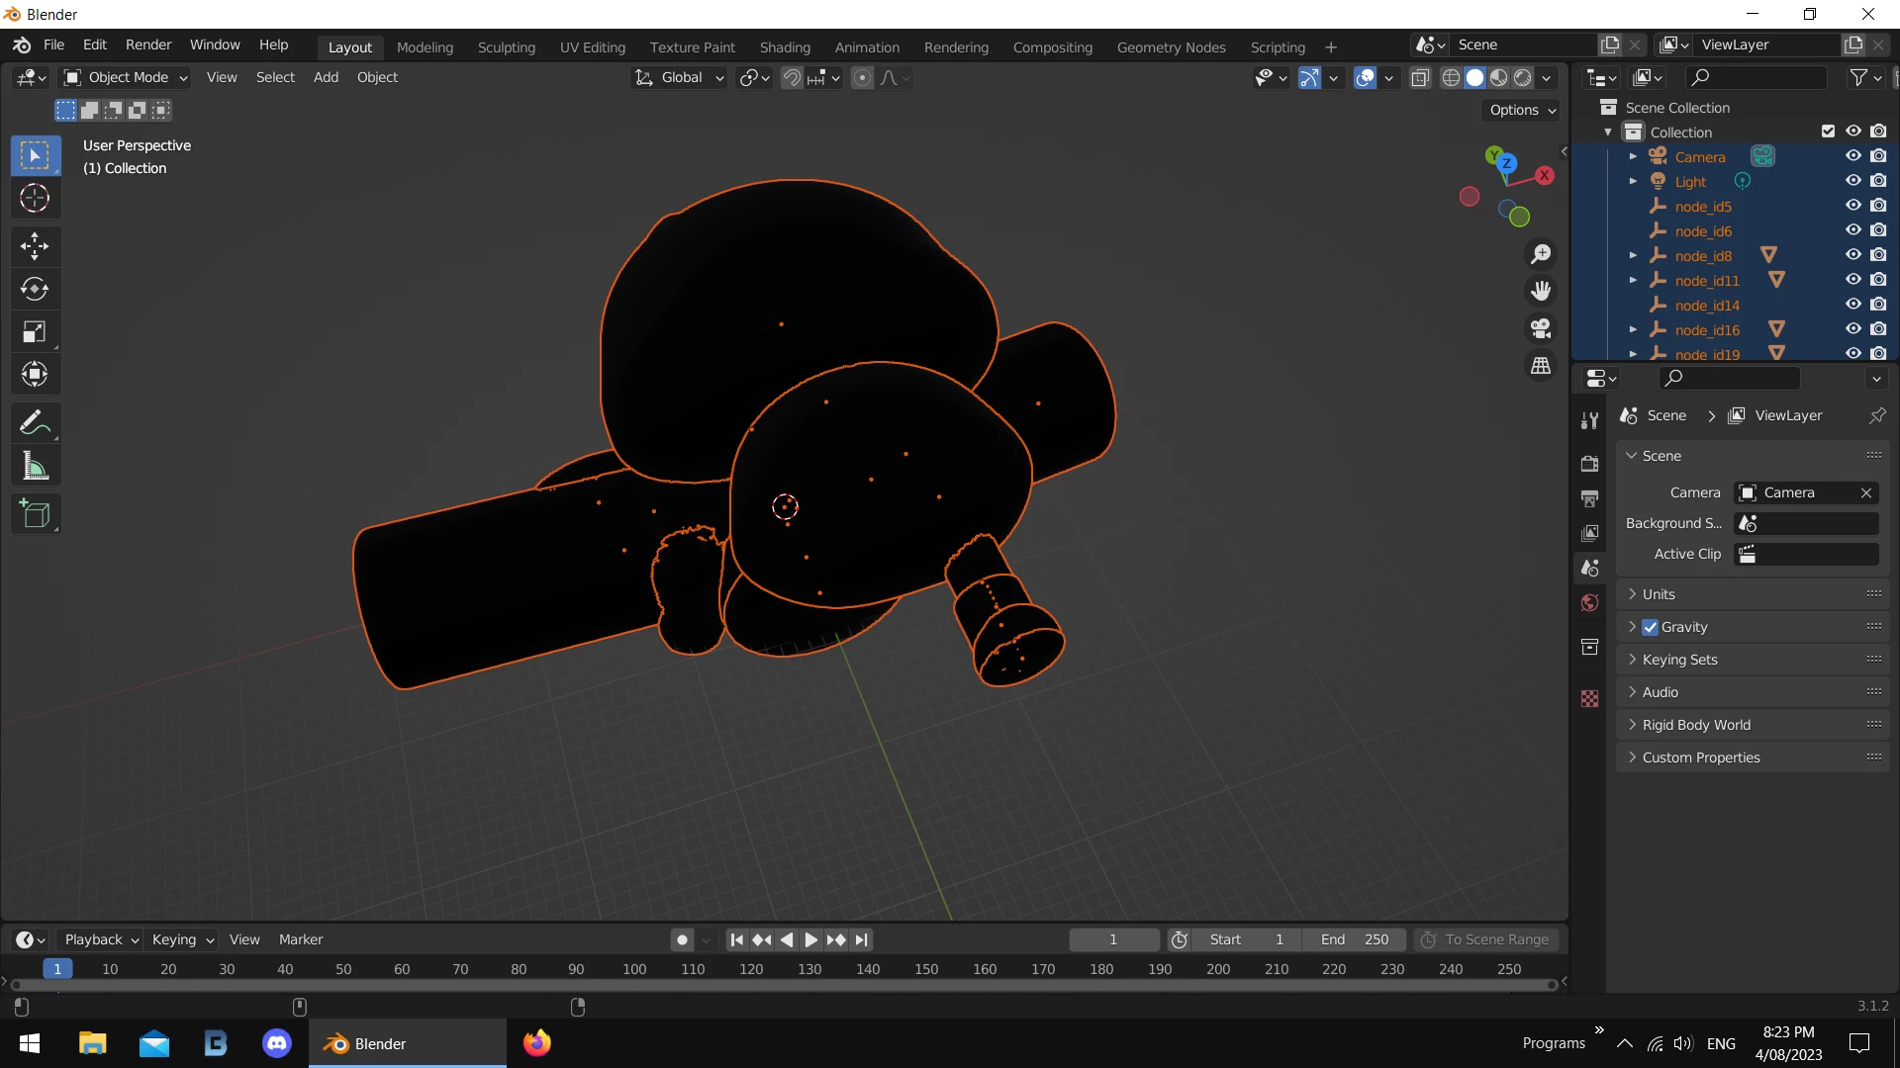Enable rendered viewport shading mode
Viewport: 1900px width, 1068px height.
tap(1524, 78)
